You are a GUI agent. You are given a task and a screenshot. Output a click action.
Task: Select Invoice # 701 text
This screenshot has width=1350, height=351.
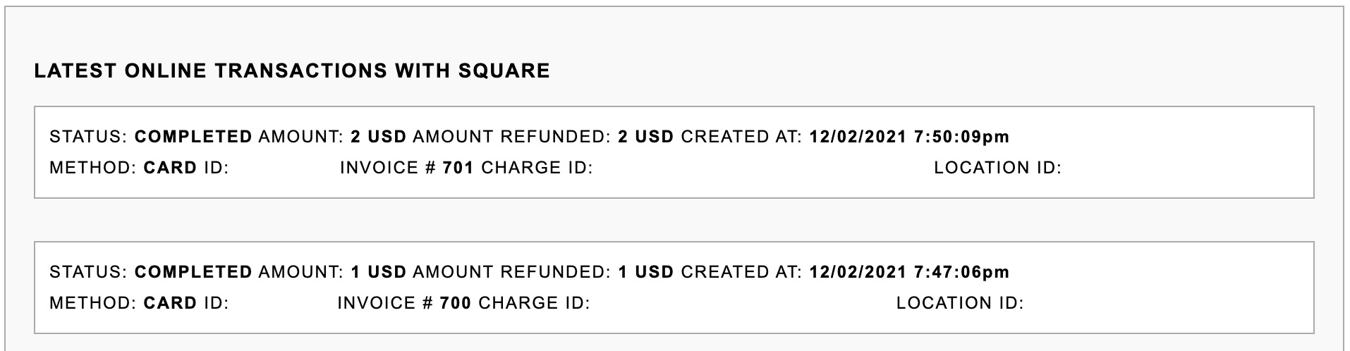coord(406,168)
